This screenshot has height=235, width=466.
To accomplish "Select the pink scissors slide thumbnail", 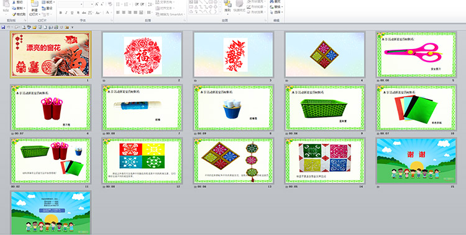I will [x=416, y=55].
